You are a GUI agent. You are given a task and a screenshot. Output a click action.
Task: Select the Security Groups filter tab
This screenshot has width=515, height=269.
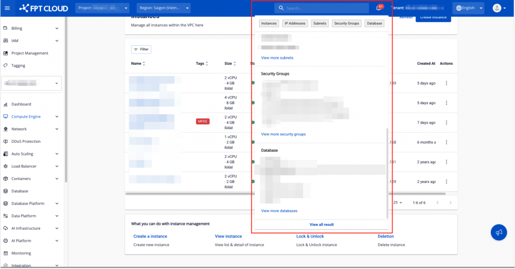pos(347,24)
